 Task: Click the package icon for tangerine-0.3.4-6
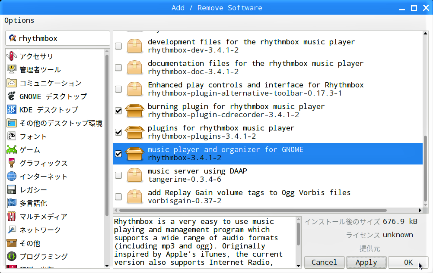(x=134, y=175)
